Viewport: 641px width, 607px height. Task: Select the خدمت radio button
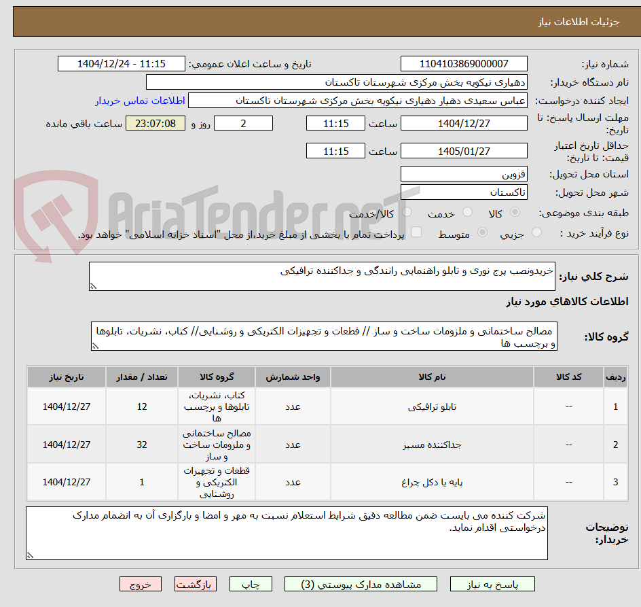[467, 212]
